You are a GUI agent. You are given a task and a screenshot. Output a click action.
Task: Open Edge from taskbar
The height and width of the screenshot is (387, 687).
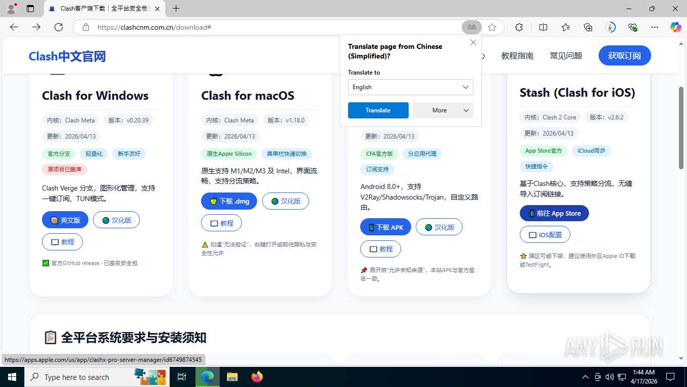[x=207, y=377]
